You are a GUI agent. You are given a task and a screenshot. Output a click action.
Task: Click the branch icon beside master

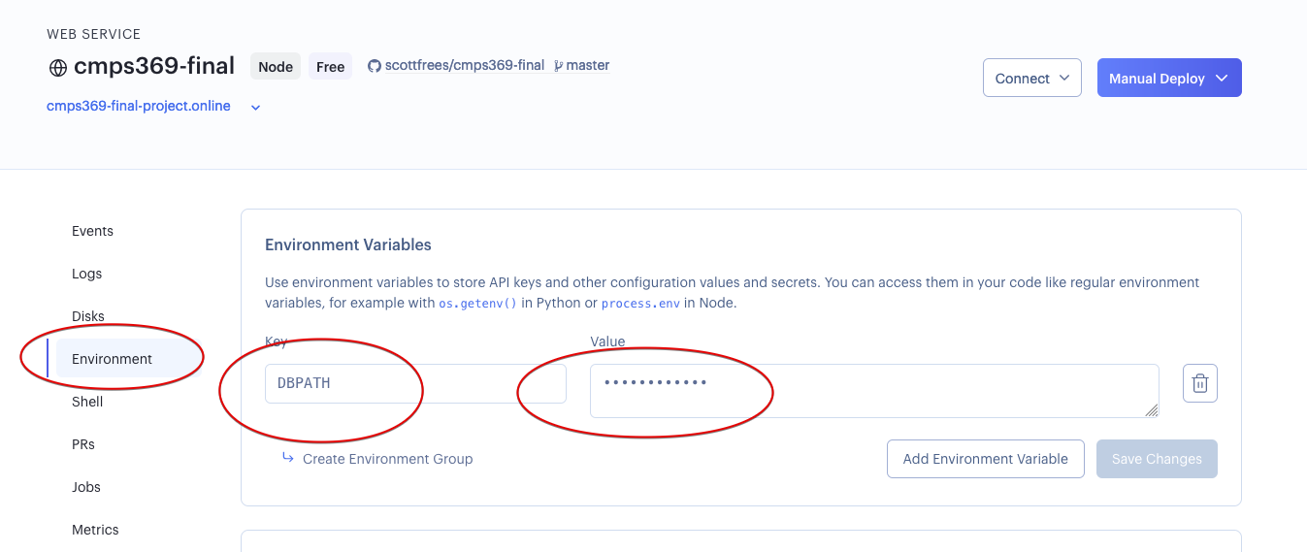558,66
